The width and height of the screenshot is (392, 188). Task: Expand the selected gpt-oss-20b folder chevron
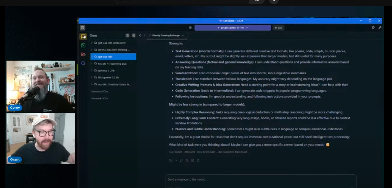92,57
